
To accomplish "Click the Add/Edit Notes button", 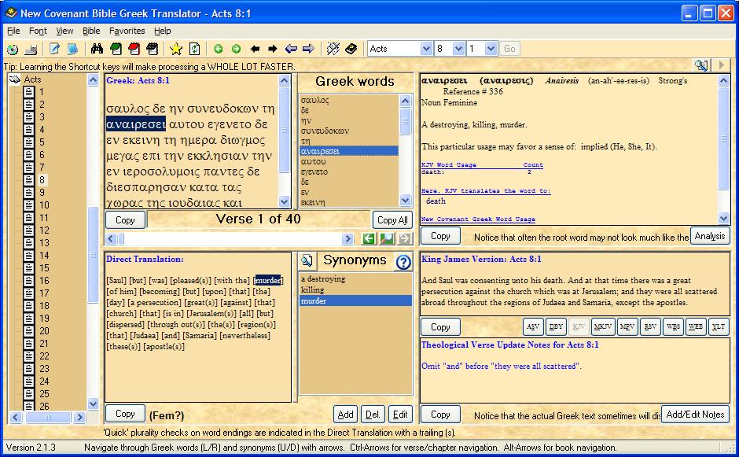I will click(694, 414).
